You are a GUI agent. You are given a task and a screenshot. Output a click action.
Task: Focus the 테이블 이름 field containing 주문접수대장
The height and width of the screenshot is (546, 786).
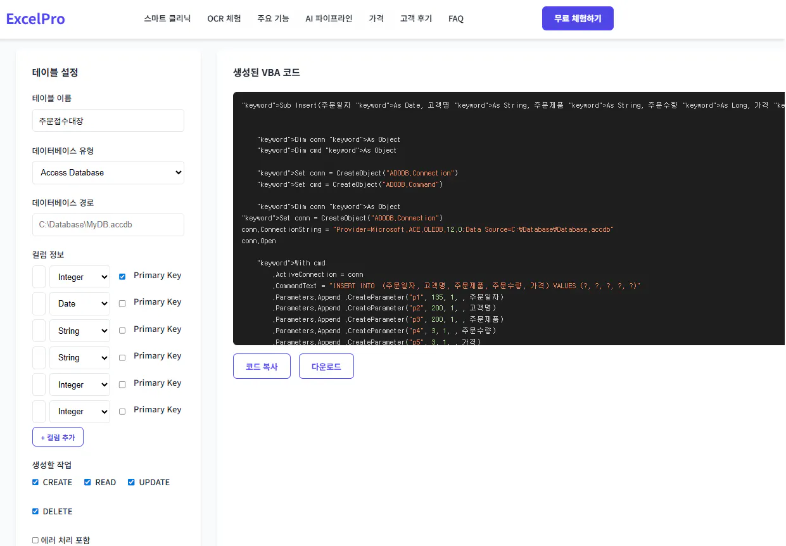coord(108,120)
